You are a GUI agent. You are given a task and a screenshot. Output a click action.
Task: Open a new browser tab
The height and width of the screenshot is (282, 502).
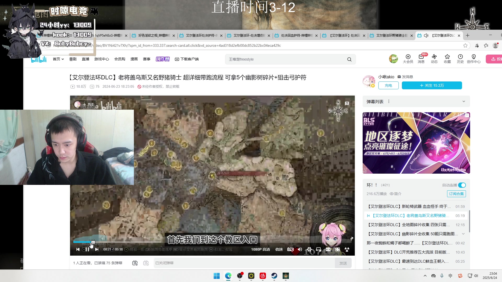(x=468, y=36)
